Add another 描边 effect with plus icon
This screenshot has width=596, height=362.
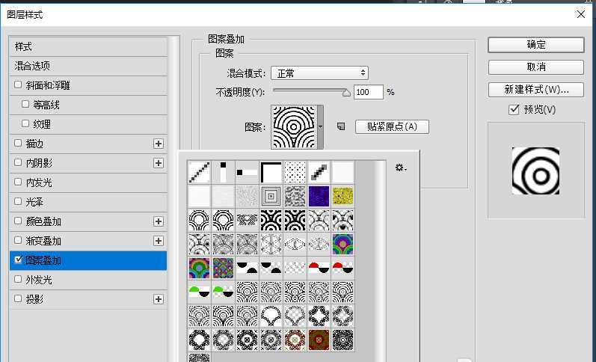pyautogui.click(x=158, y=144)
